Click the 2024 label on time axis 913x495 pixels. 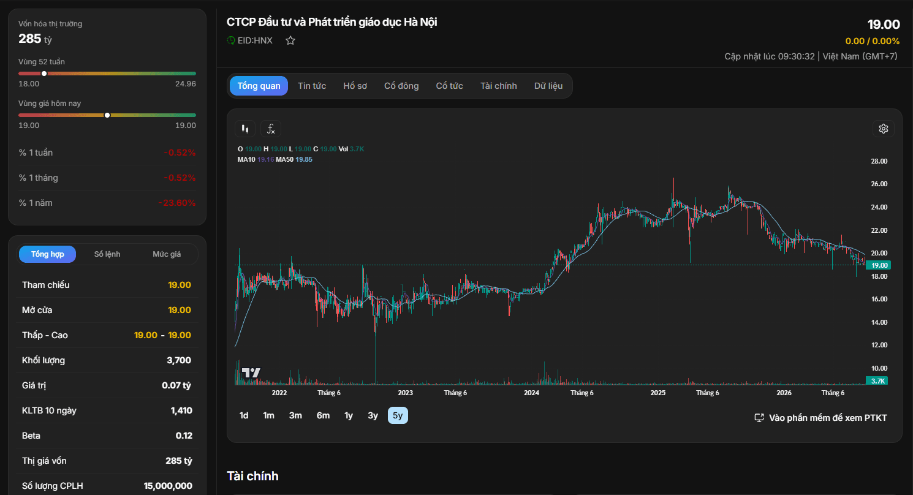532,393
